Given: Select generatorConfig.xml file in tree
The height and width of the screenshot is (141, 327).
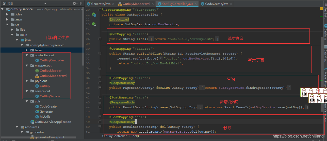Looking at the screenshot, I should tap(49, 137).
